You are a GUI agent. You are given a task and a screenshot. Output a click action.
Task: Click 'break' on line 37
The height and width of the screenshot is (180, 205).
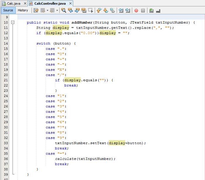point(61,164)
